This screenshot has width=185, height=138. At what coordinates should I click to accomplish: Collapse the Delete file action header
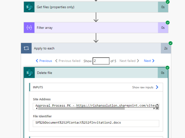click(x=92, y=73)
